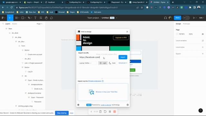Select the Hand tool

click(46, 18)
